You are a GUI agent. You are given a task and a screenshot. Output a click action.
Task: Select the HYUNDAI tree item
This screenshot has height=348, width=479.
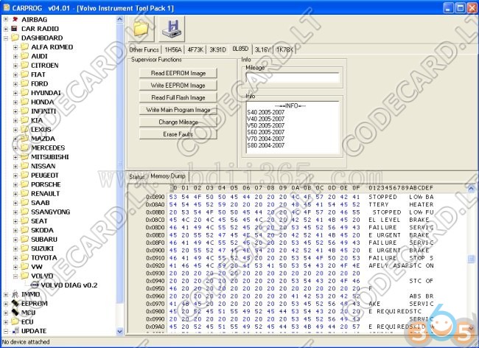46,93
